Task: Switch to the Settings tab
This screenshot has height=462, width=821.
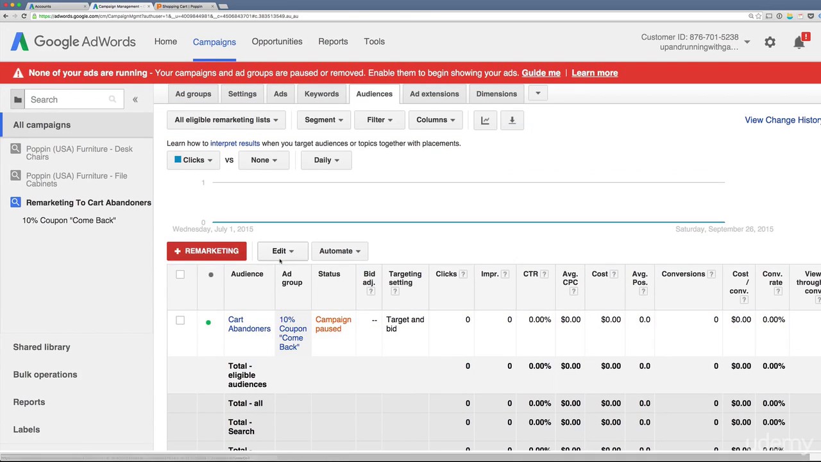Action: 242,94
